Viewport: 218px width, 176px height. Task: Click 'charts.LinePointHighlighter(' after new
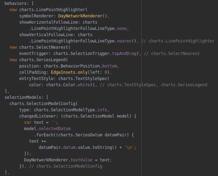(x=53, y=10)
